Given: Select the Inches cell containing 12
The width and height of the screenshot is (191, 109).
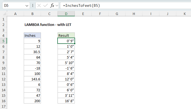Looking at the screenshot, I should (32, 47).
